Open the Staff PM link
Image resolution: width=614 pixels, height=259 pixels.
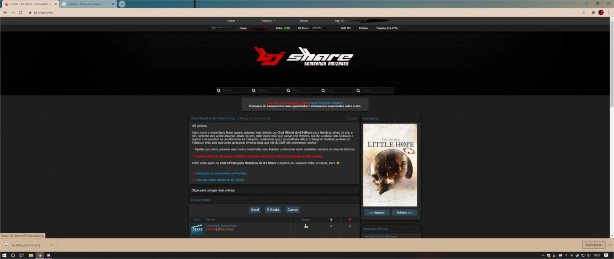point(346,28)
